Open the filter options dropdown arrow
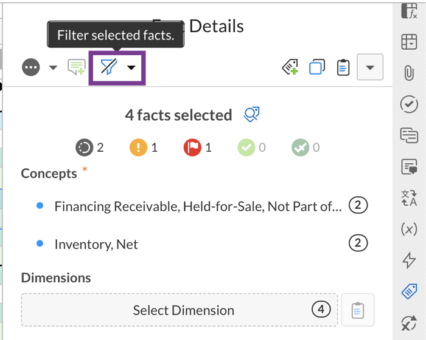426x340 pixels. [131, 67]
